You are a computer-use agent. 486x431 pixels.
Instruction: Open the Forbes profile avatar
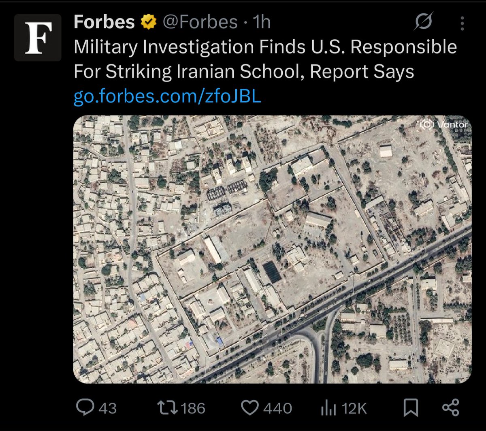38,38
